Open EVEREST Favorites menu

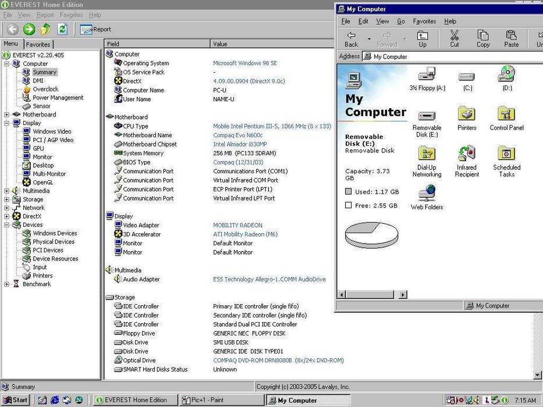72,15
